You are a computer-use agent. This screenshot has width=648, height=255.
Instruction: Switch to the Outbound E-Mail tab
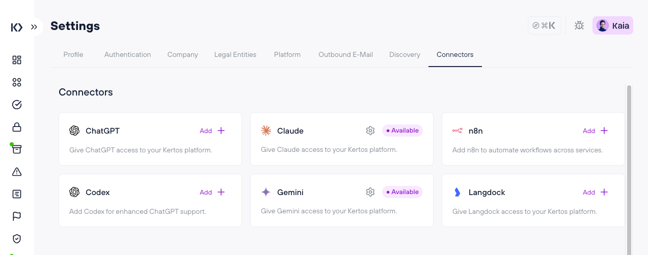(345, 54)
